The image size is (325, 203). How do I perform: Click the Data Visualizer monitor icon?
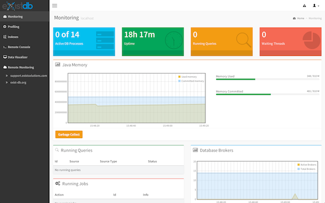coord(5,57)
